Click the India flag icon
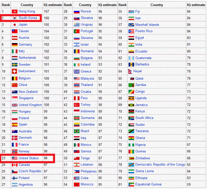Image resolution: width=207 pixels, height=189 pixels. [x=131, y=45]
